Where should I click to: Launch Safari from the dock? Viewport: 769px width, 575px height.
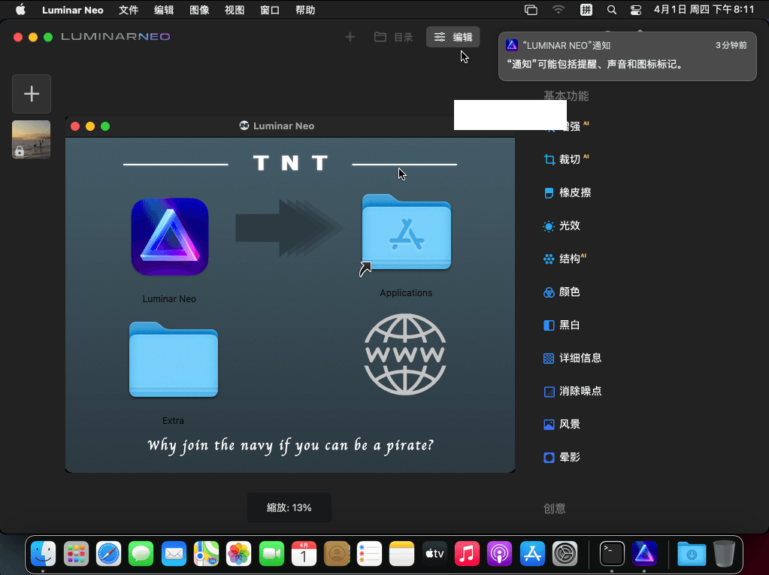click(x=108, y=554)
